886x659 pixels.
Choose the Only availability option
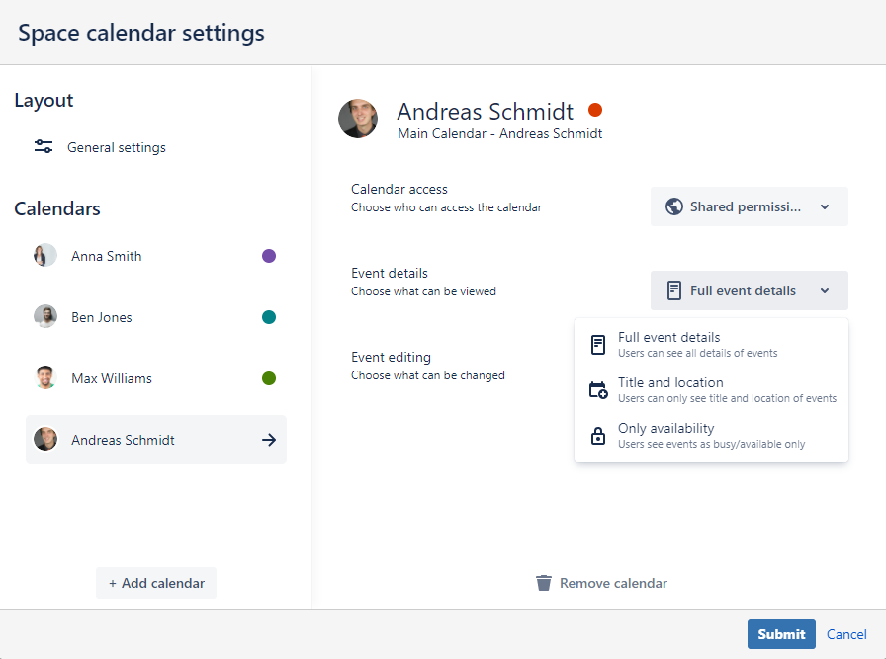[711, 436]
